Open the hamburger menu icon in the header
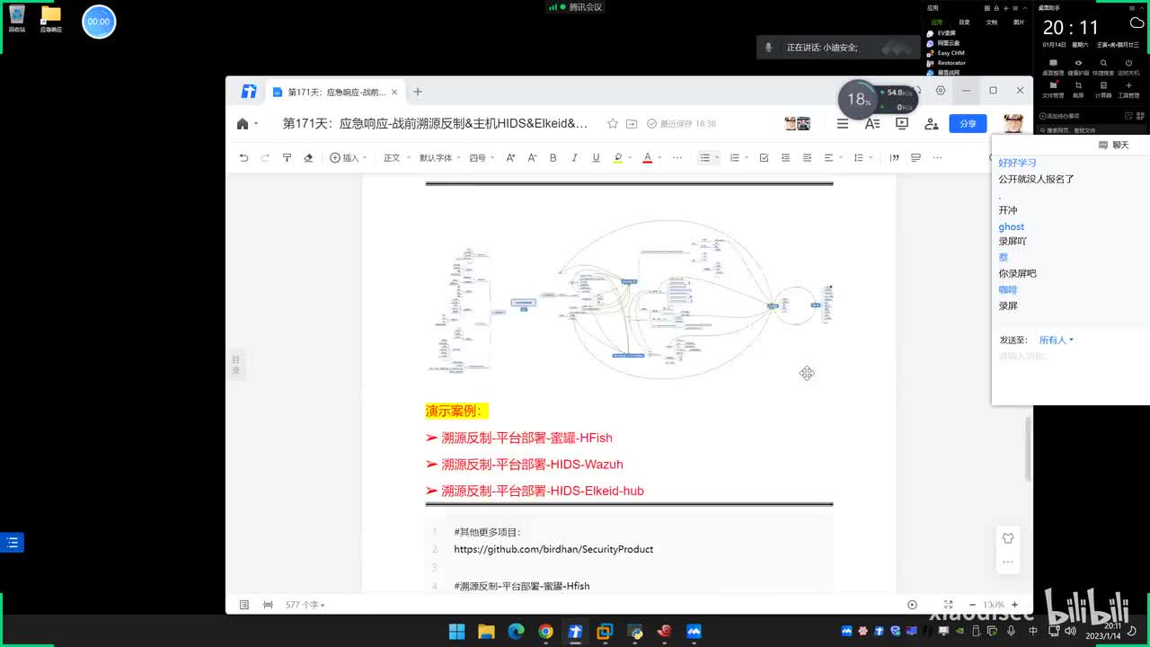1150x647 pixels. click(843, 124)
